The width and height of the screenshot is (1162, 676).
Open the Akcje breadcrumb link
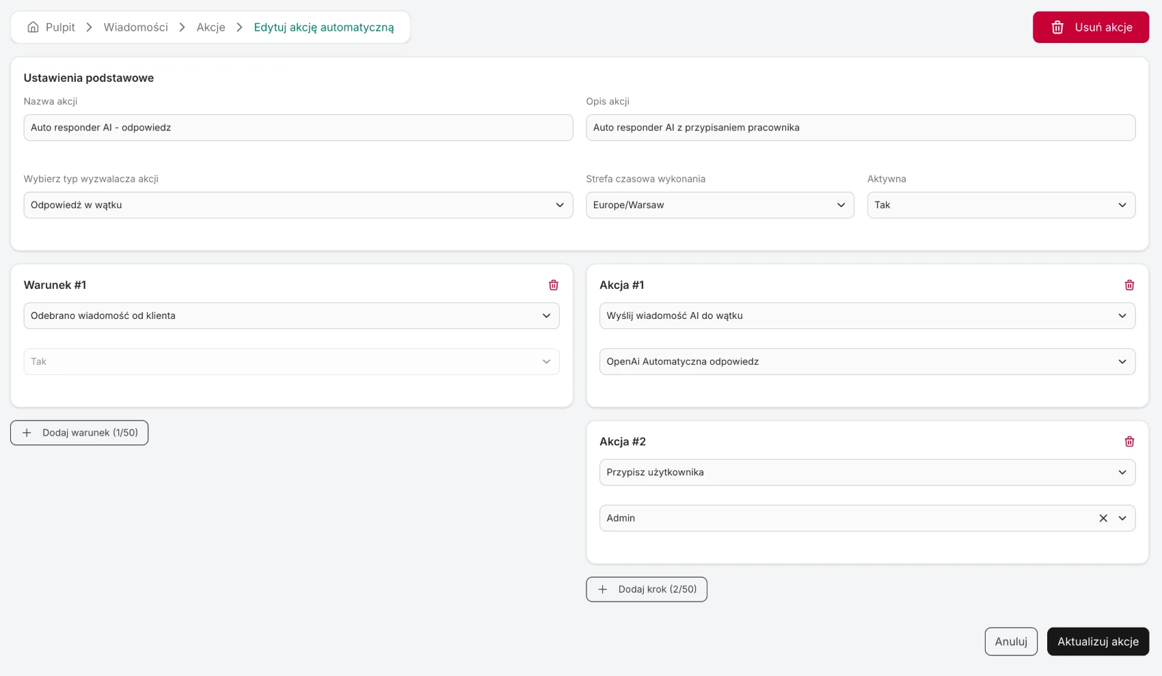coord(211,27)
